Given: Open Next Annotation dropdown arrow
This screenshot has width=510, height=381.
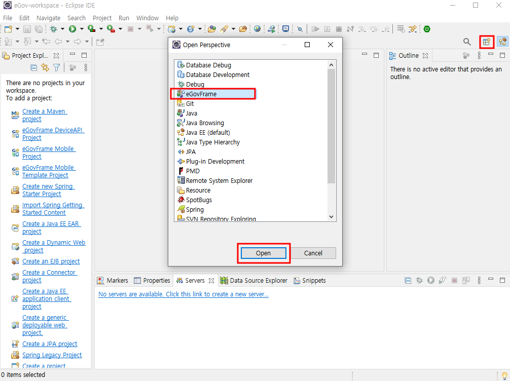Looking at the screenshot, I should (17, 42).
